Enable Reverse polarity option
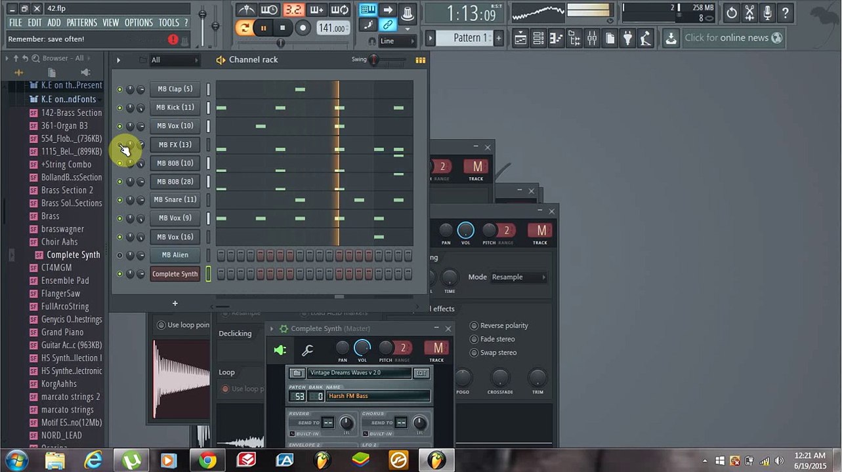The width and height of the screenshot is (842, 472). point(474,326)
